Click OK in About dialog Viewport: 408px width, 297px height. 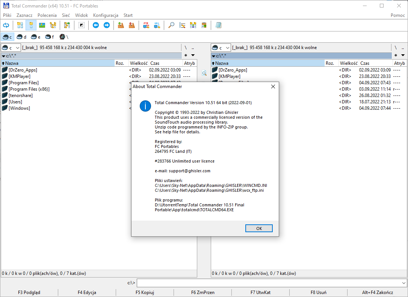coord(259,228)
